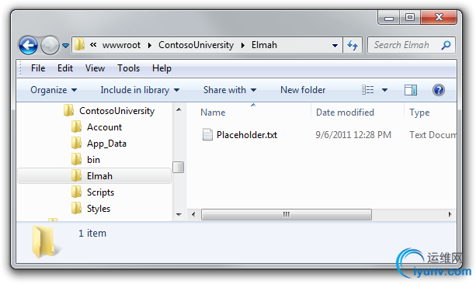Click the blue Back navigation arrow
476x284 pixels.
[28, 46]
